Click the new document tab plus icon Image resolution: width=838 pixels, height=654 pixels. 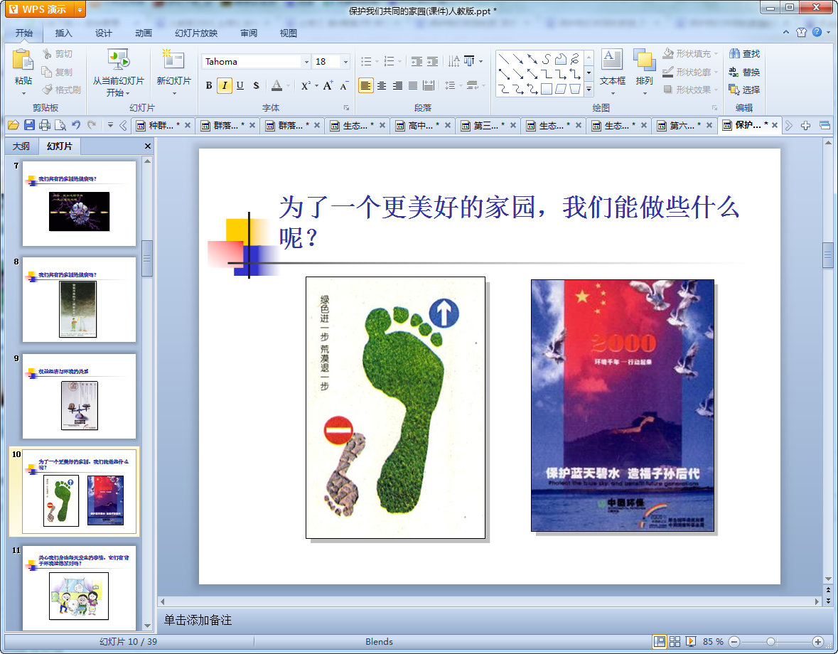click(x=805, y=126)
